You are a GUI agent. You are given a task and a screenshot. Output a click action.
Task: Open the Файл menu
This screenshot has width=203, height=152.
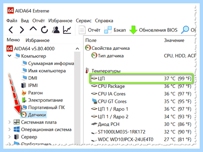click(12, 21)
